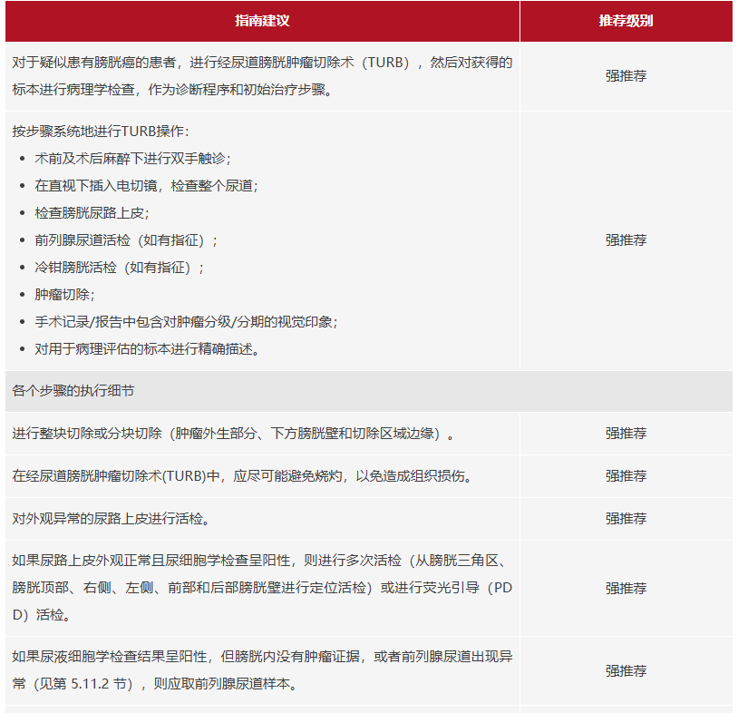The width and height of the screenshot is (738, 713).
Task: Select the row "对外观异常的尿路上皮进行活检"
Action: (111, 519)
